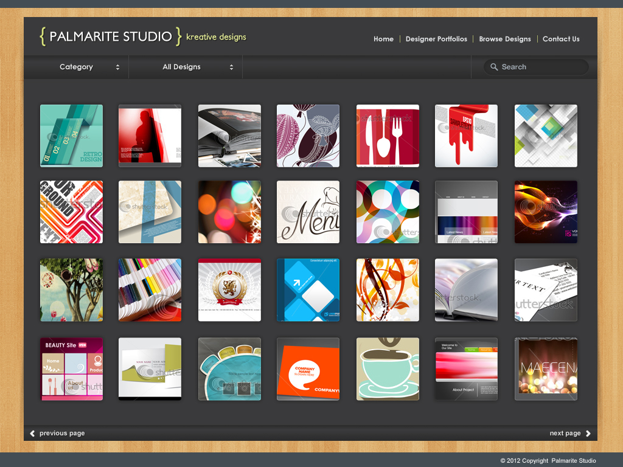Open the grey geometric squares thumbnail

coord(546,136)
